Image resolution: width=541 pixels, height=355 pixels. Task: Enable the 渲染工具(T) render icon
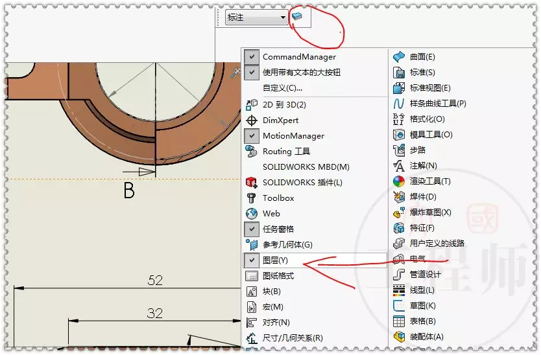399,181
